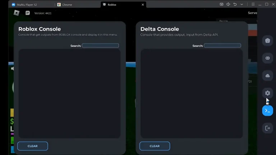Open the Roblox logo menu
This screenshot has width=276, height=155.
16,13
